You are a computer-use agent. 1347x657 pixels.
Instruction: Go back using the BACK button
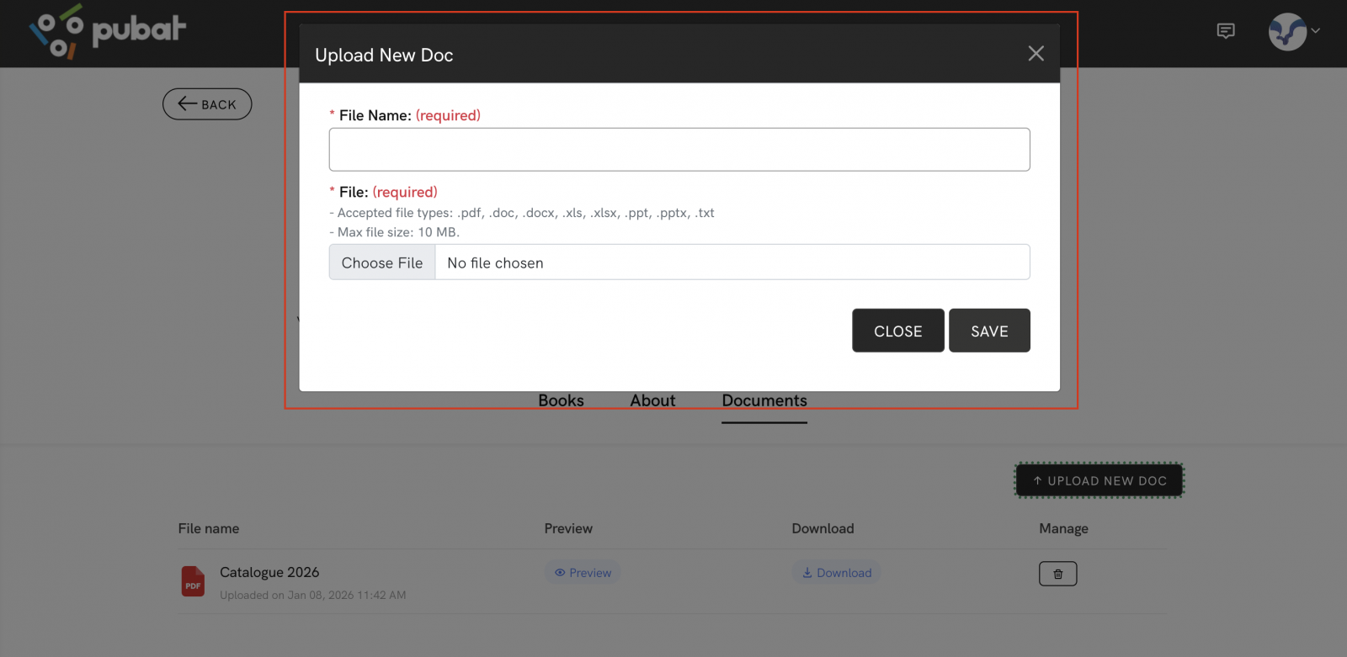pos(207,104)
